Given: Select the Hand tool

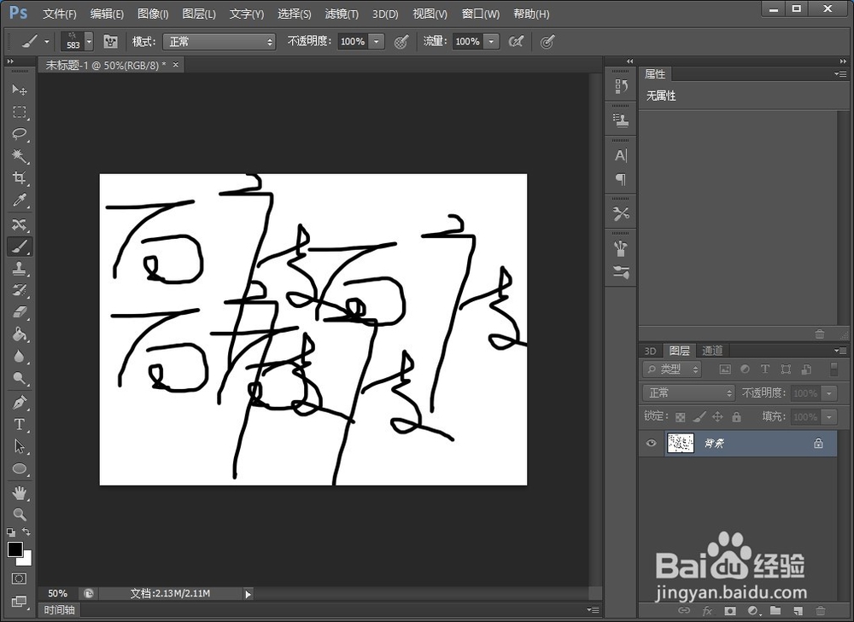Looking at the screenshot, I should (20, 493).
